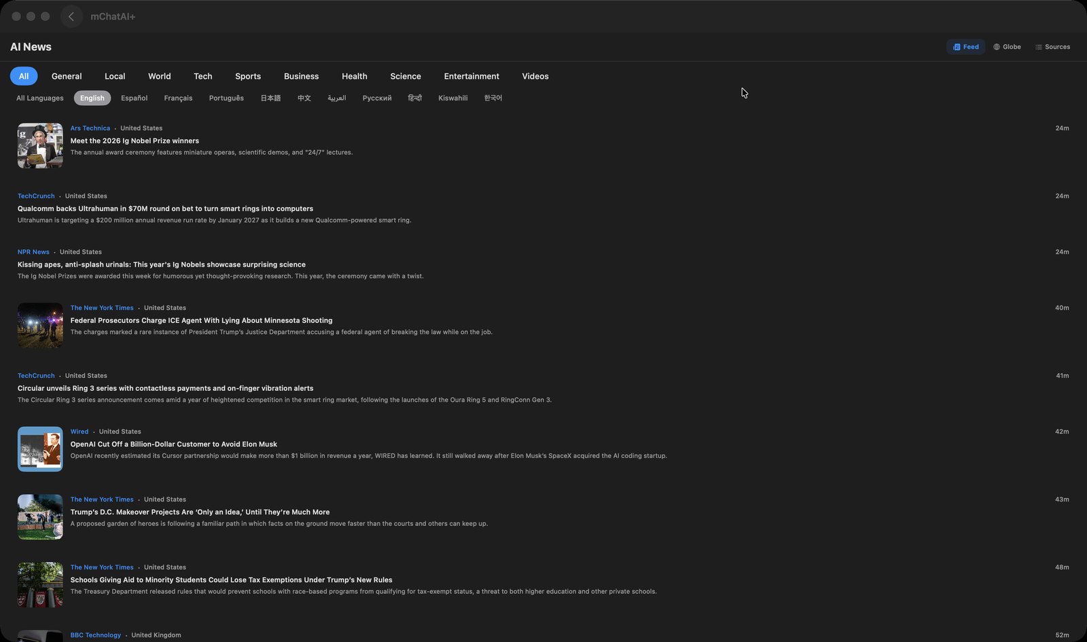1087x642 pixels.
Task: Select the Science category tab
Action: [x=406, y=76]
